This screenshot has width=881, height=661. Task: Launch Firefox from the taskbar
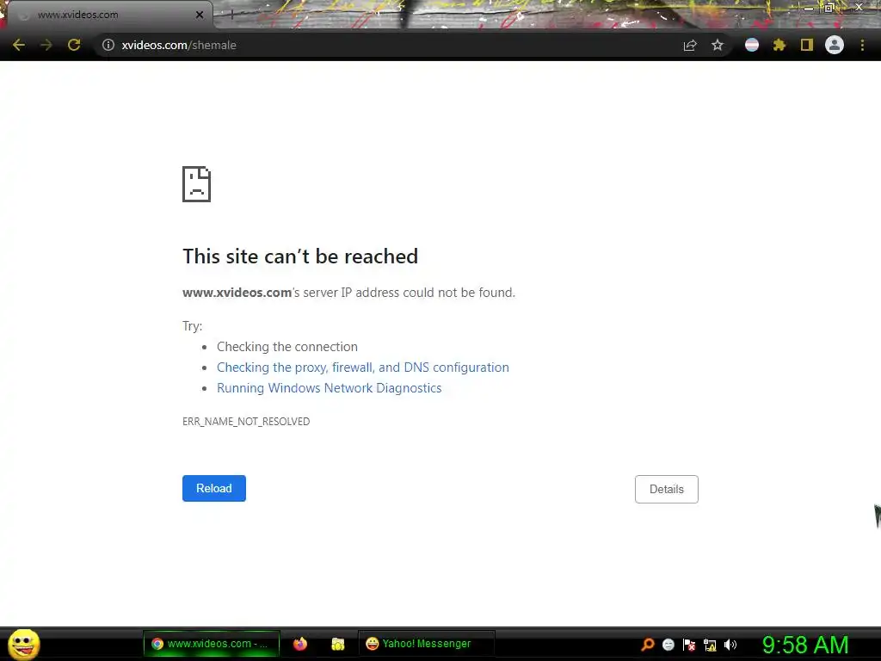[x=300, y=644]
